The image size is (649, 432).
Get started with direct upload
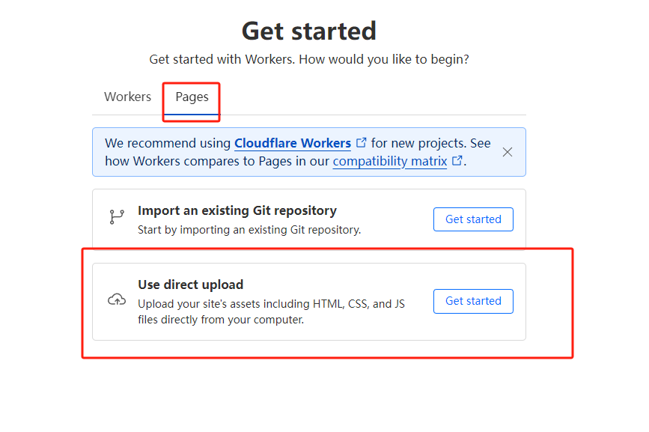473,301
